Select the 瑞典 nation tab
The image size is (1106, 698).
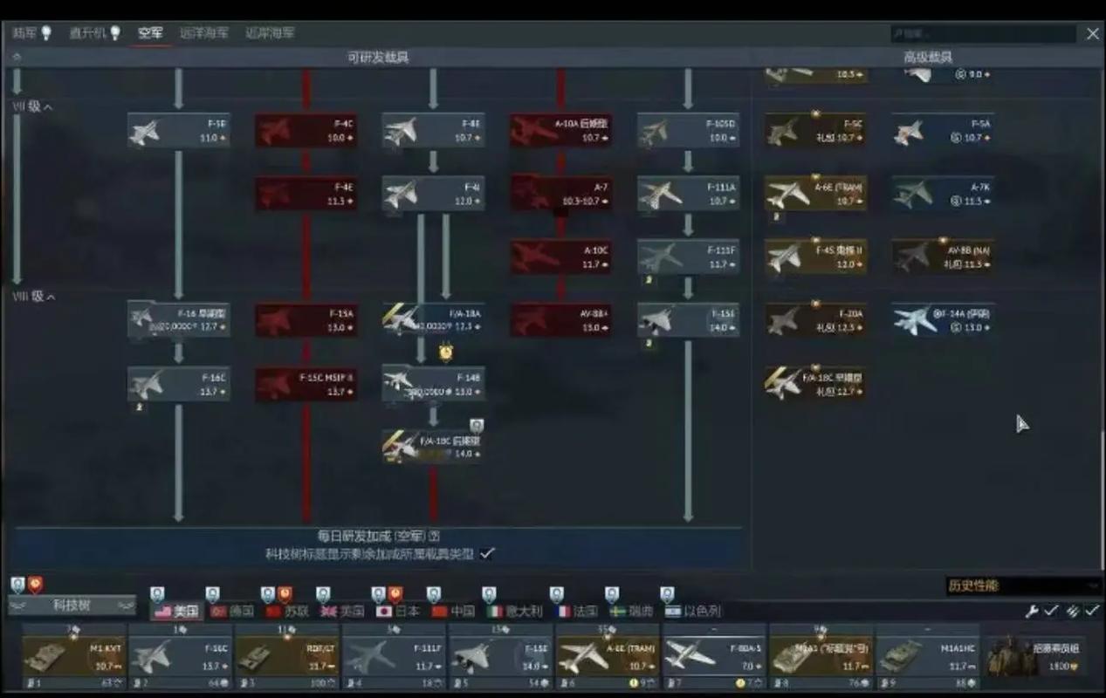point(631,611)
